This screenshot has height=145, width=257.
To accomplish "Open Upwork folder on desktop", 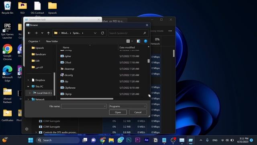I will 53,8.
